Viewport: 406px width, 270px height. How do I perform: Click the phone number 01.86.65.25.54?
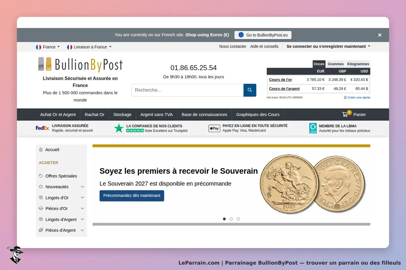coord(194,68)
